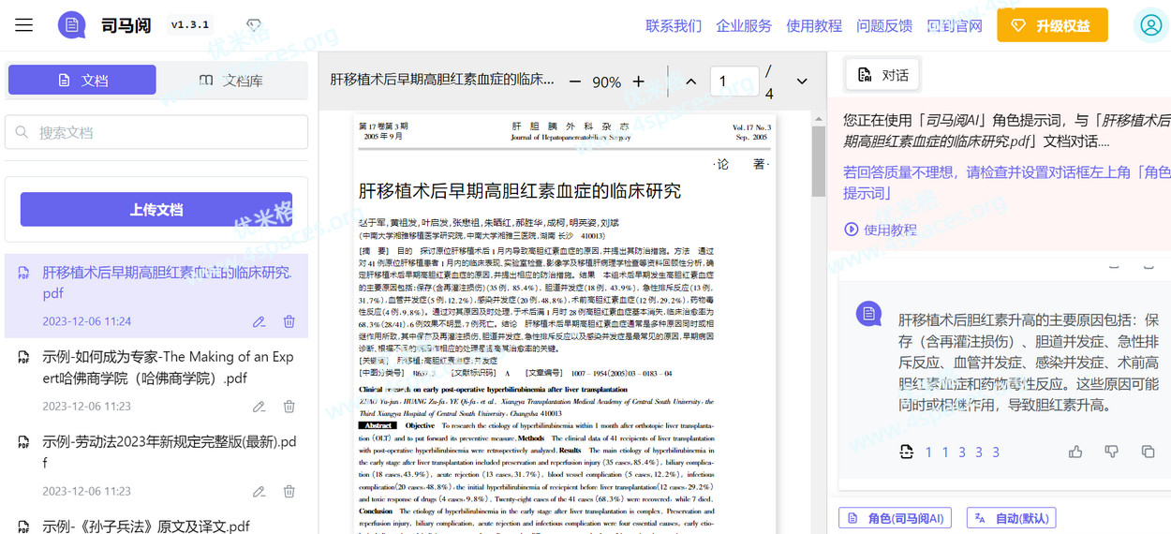Screen dimensions: 1171x534
Task: Zoom in the PDF view
Action: (x=639, y=82)
